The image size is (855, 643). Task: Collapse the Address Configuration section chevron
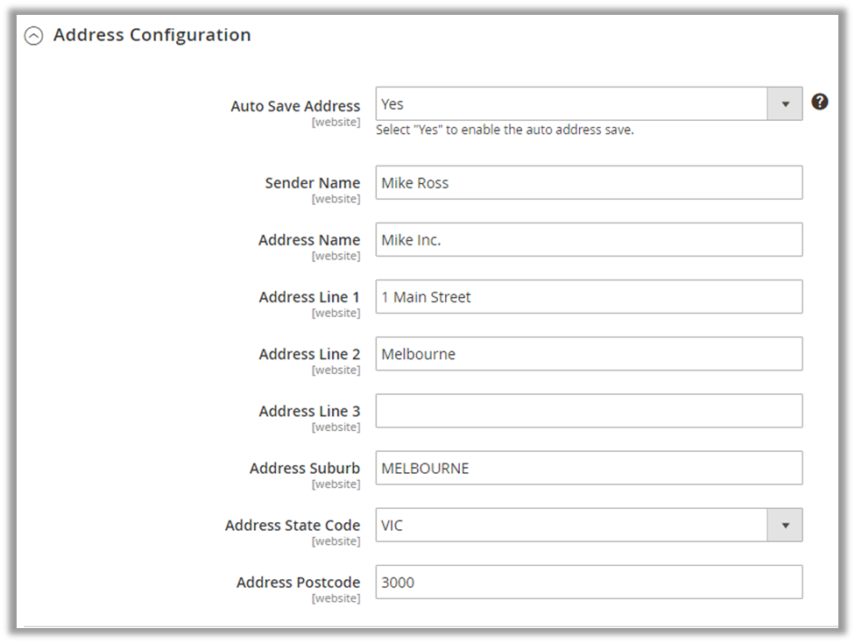(33, 36)
